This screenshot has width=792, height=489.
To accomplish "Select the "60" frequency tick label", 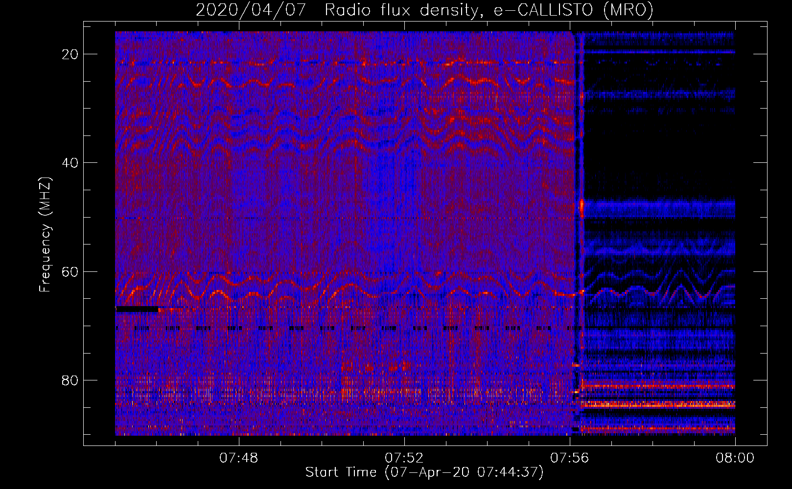I will coord(70,272).
